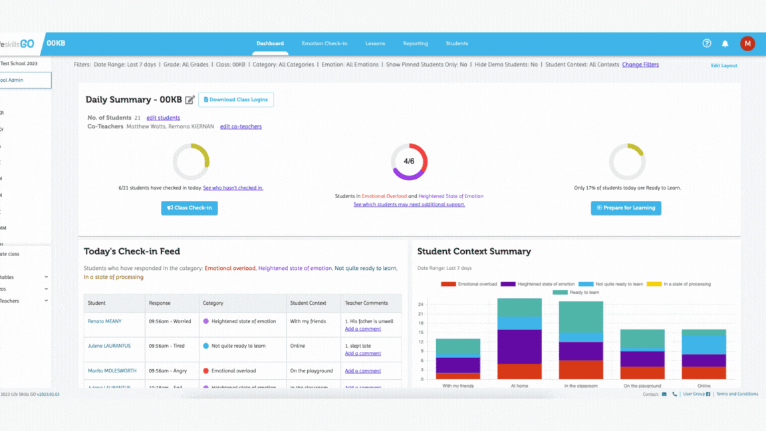The image size is (766, 431).
Task: Click the checked-in students donut chart
Action: click(191, 162)
